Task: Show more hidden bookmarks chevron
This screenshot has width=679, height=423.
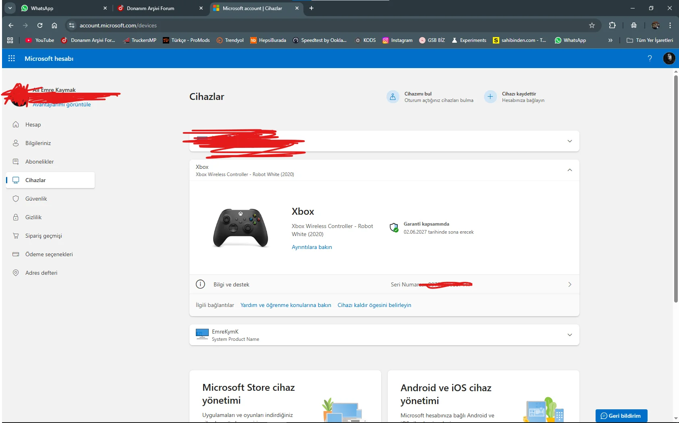Action: pyautogui.click(x=610, y=40)
